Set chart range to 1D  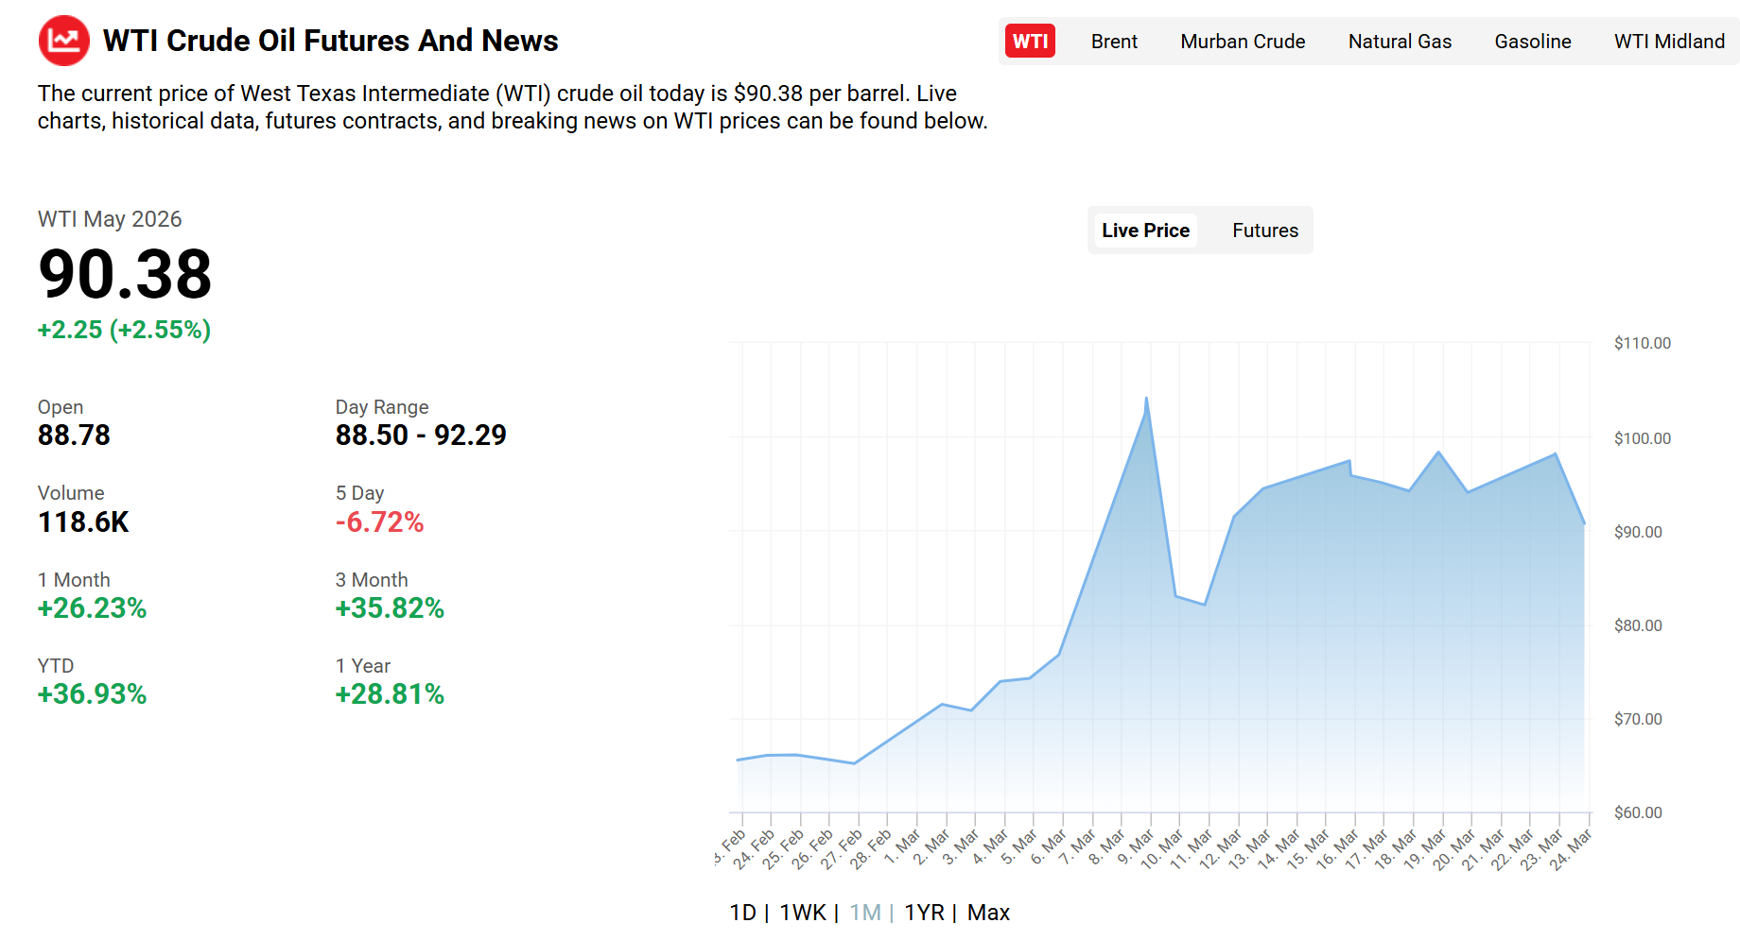tap(742, 913)
